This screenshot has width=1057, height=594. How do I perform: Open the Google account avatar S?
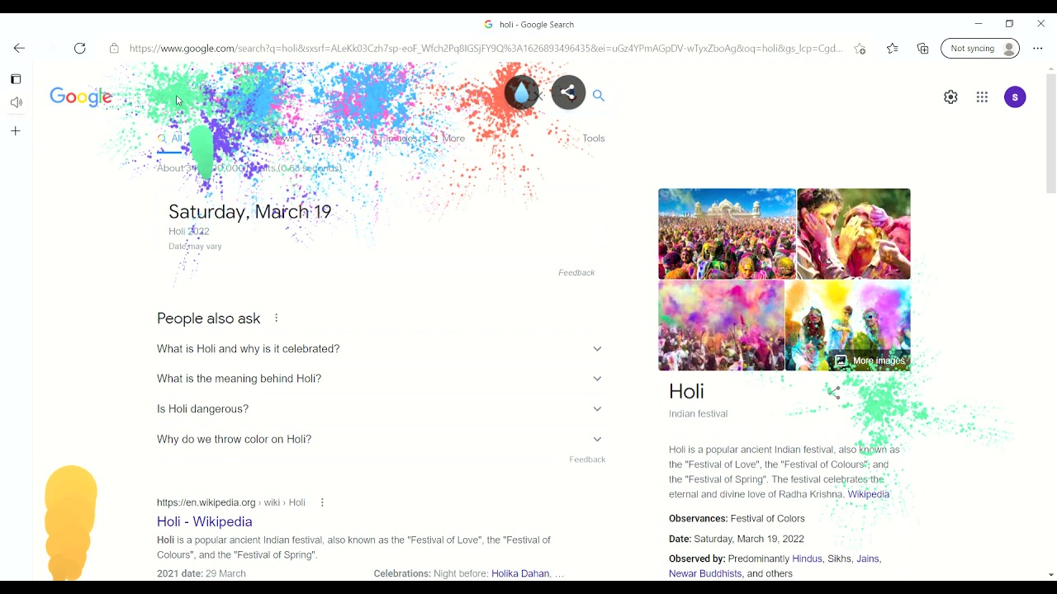(1015, 97)
